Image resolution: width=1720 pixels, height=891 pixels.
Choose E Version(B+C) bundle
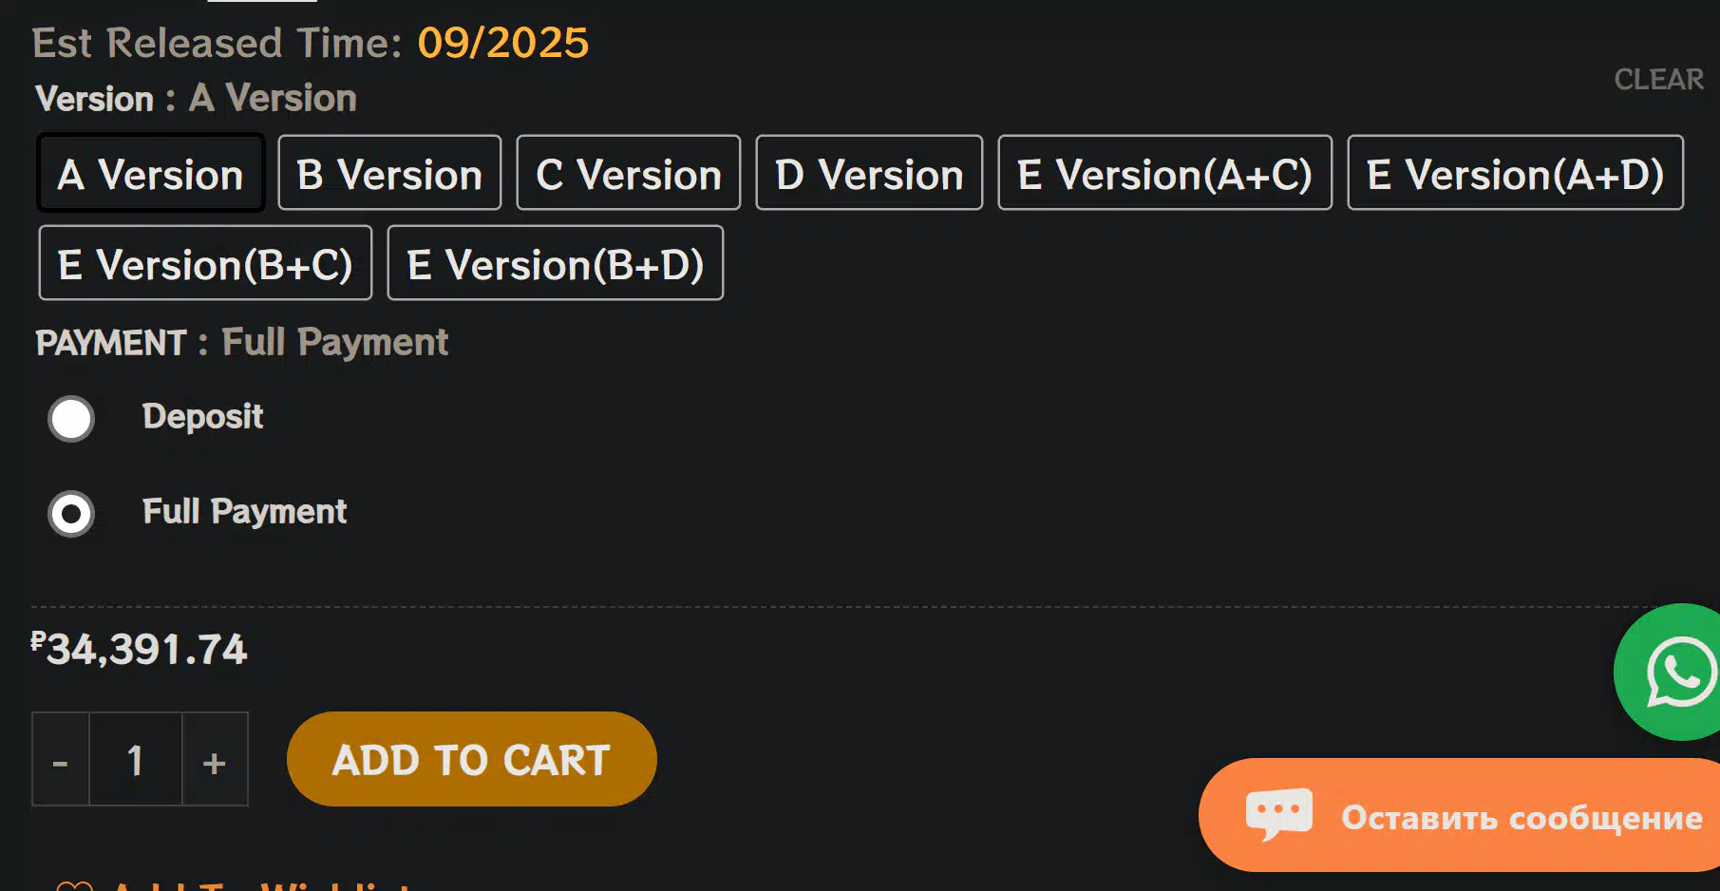tap(205, 264)
